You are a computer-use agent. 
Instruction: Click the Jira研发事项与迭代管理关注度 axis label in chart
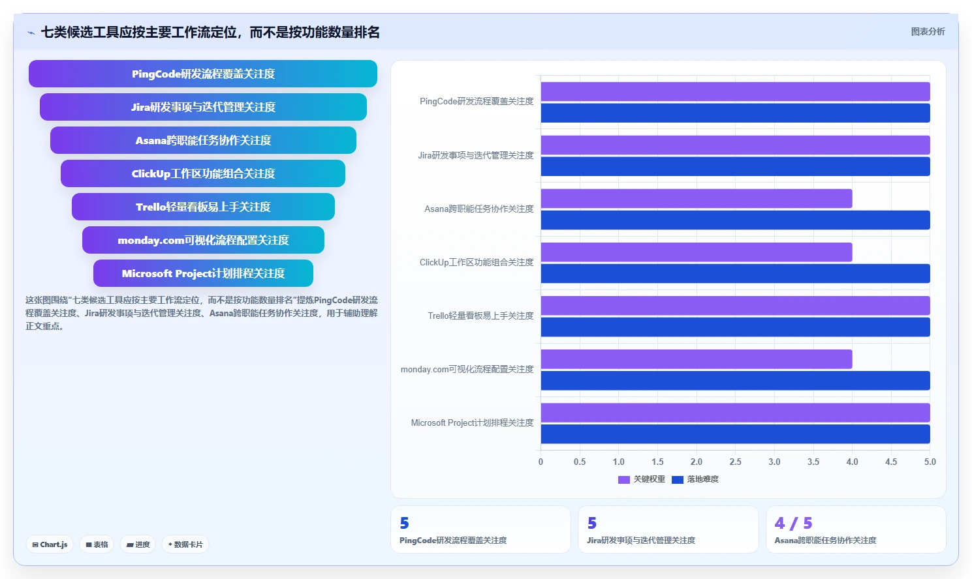(x=476, y=155)
